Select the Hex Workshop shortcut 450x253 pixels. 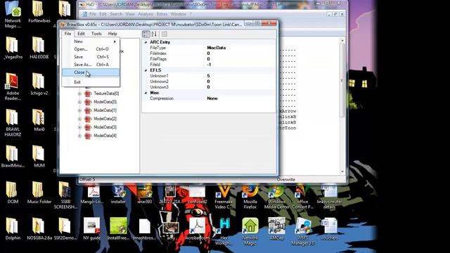(224, 232)
